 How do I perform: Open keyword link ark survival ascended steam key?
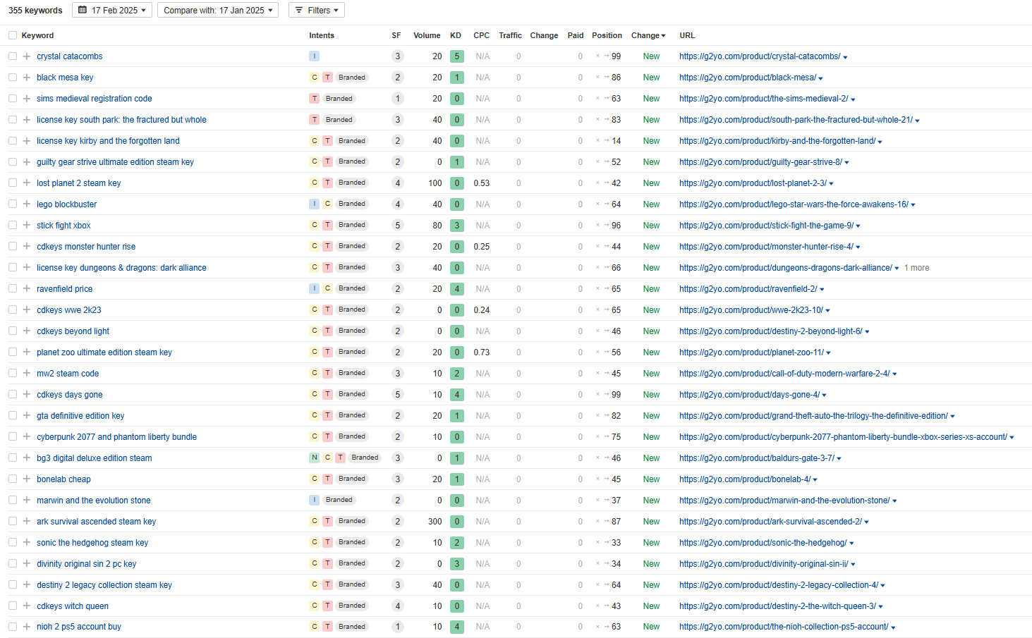click(96, 522)
